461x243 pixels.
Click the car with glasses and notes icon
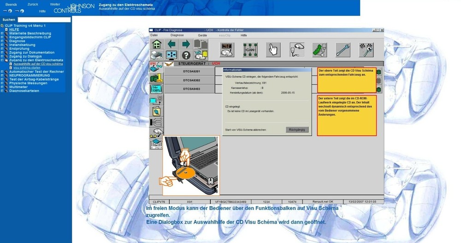click(x=201, y=55)
